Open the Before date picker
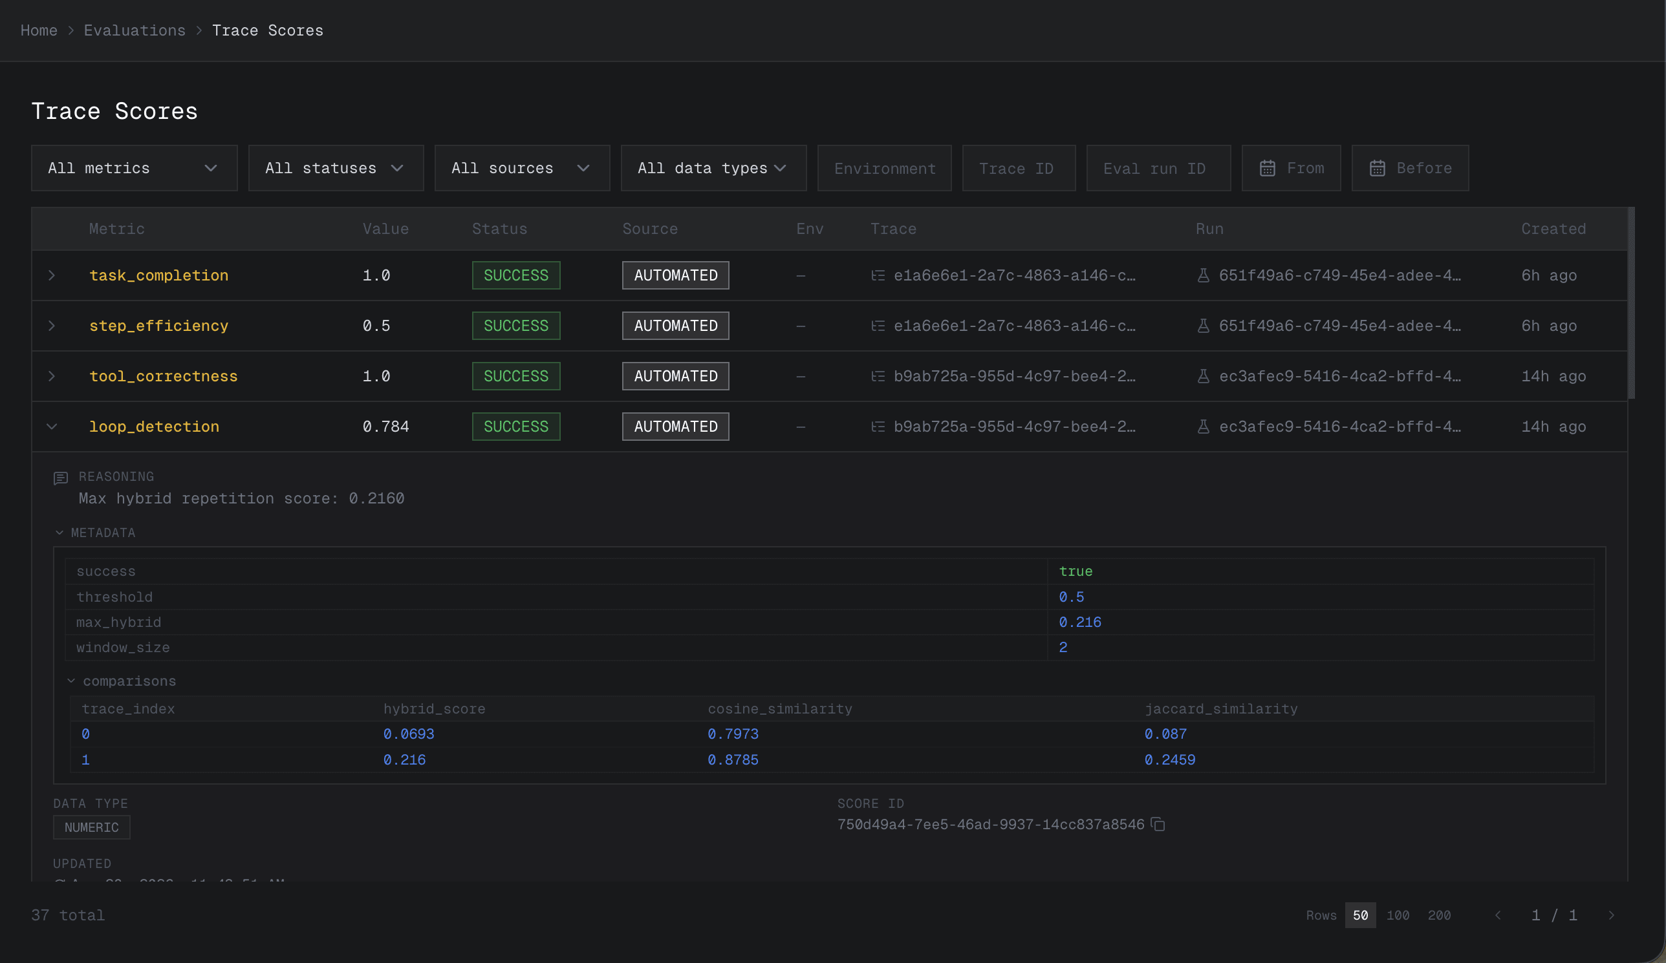 1410,169
